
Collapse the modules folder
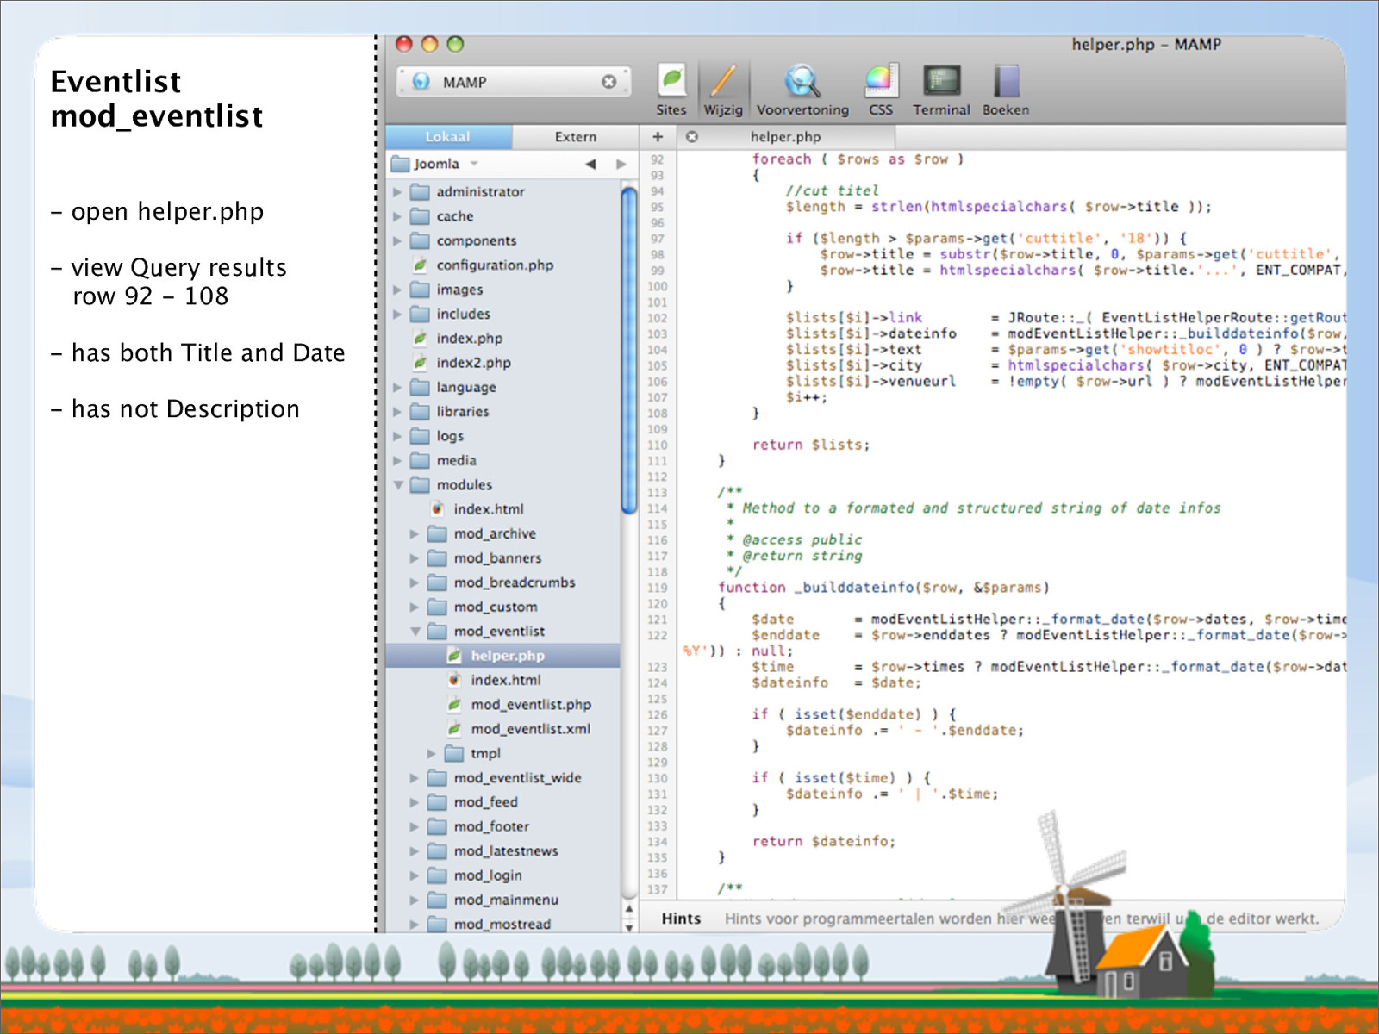(398, 484)
